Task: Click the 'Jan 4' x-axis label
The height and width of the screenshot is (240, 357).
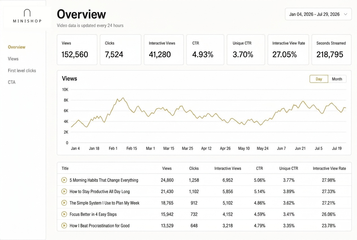Action: point(75,148)
